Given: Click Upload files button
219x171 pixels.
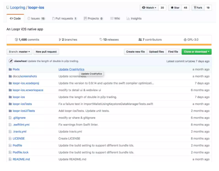Looking at the screenshot, I should click(x=156, y=52).
